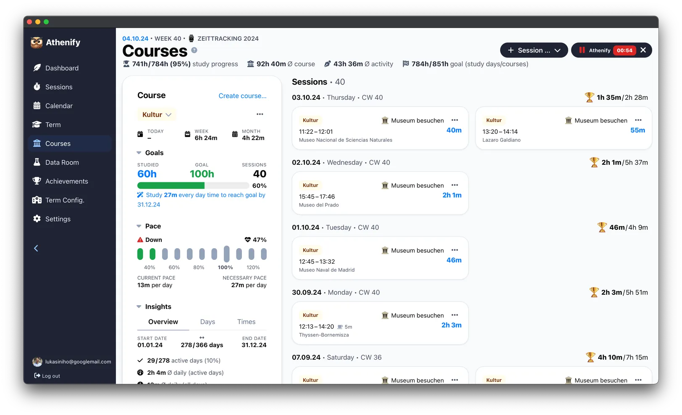This screenshot has width=682, height=415.
Task: Click the green goal progress bar
Action: tap(170, 185)
